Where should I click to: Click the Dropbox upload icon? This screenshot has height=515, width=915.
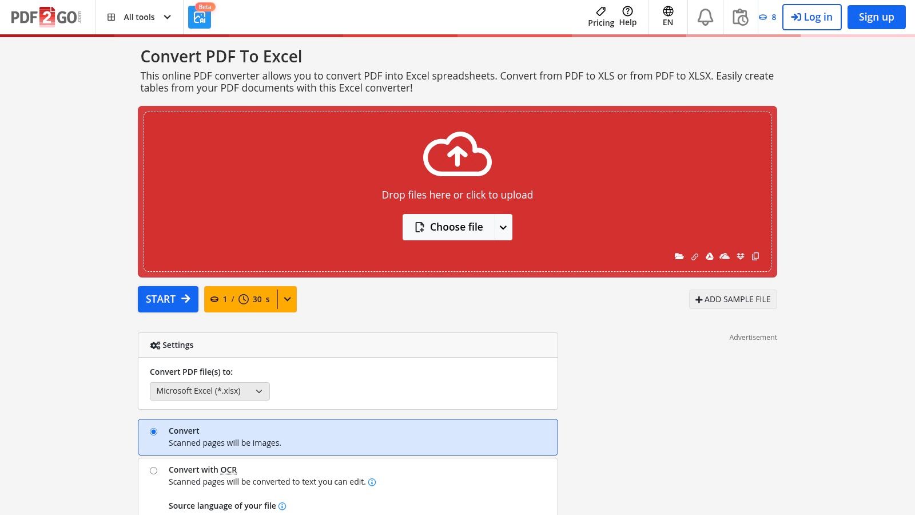(741, 256)
